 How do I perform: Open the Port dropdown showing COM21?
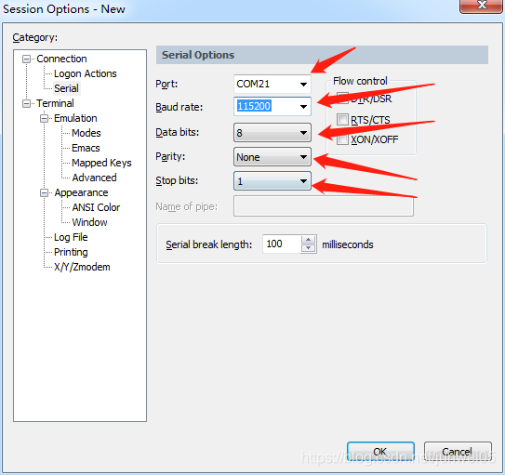[272, 84]
